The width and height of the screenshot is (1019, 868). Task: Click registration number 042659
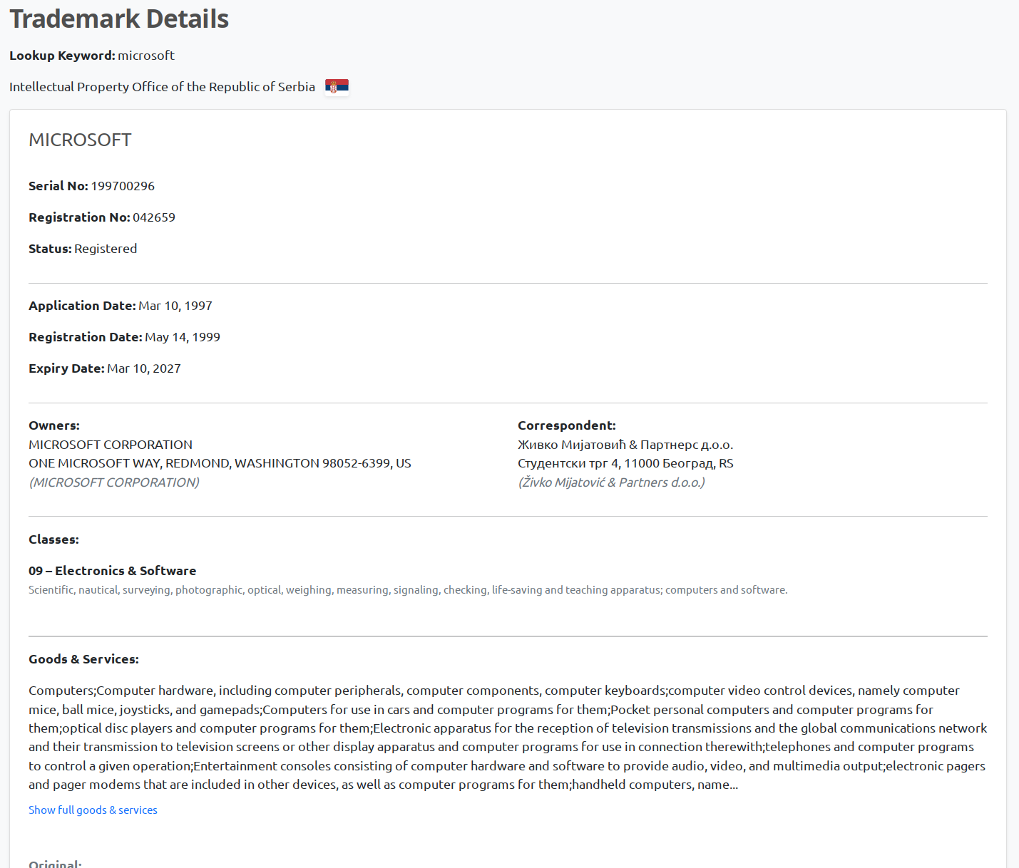(154, 217)
